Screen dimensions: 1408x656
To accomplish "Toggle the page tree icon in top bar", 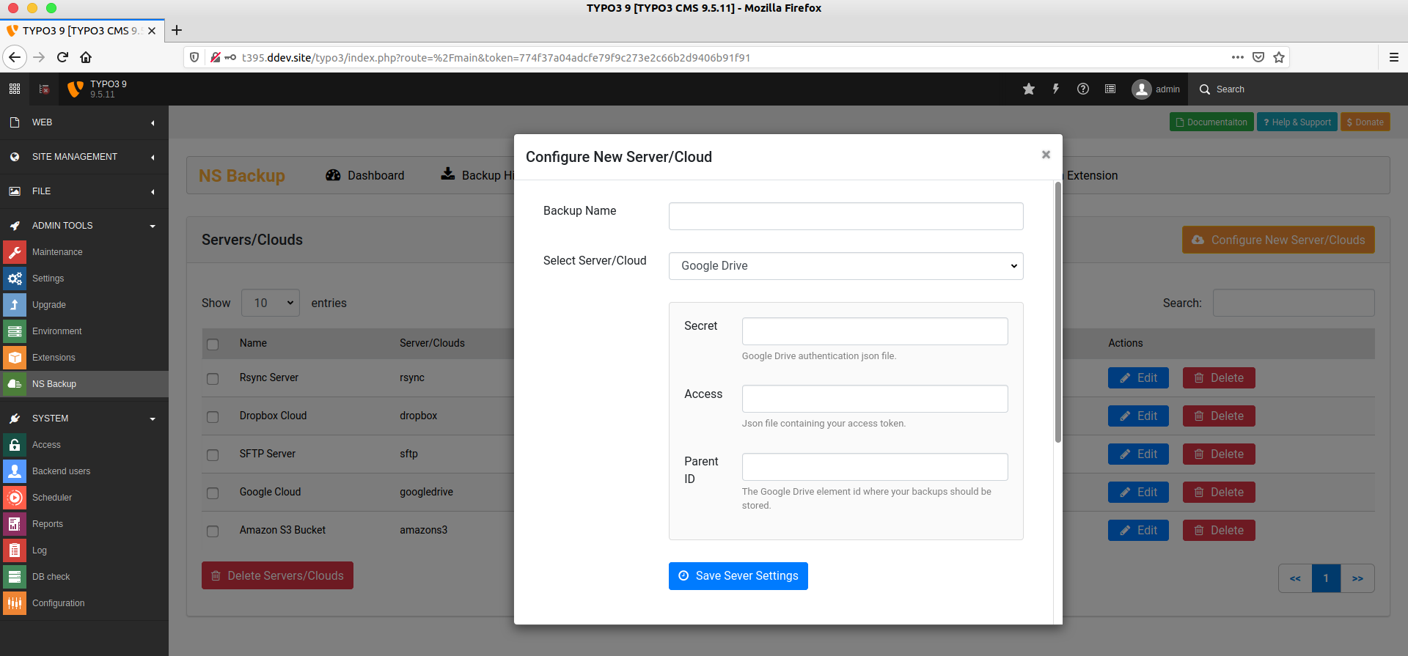I will 44,89.
